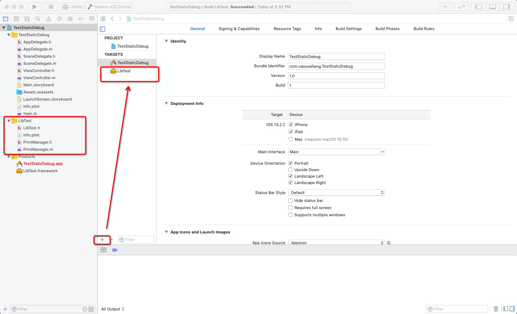This screenshot has width=517, height=314.
Task: Open the Info tab
Action: 318,29
